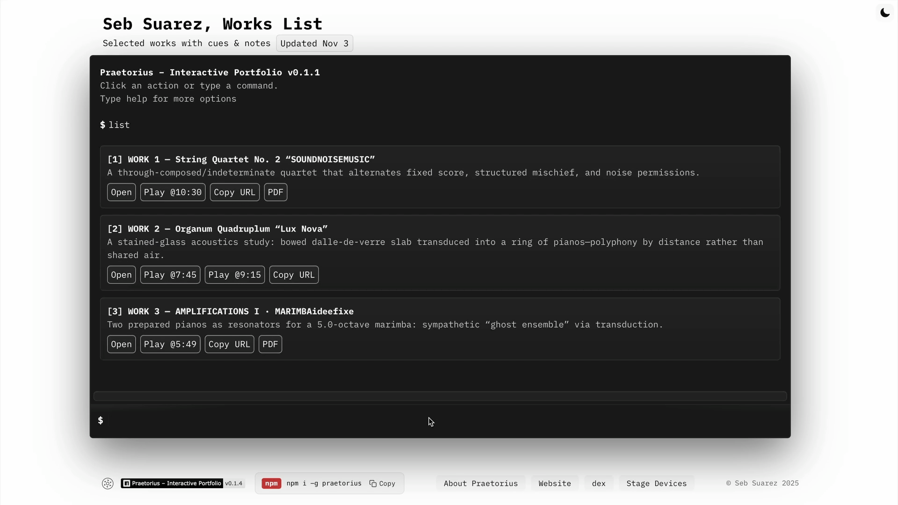898x505 pixels.
Task: Select dex in the footer navigation
Action: [x=599, y=483]
